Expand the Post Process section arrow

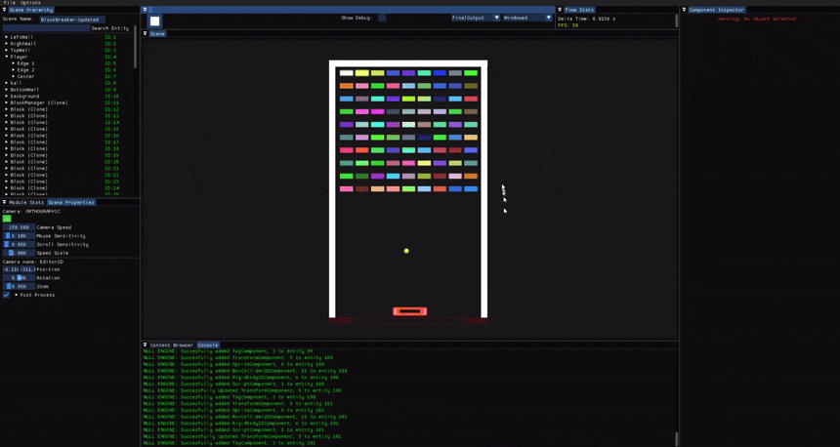(x=16, y=295)
